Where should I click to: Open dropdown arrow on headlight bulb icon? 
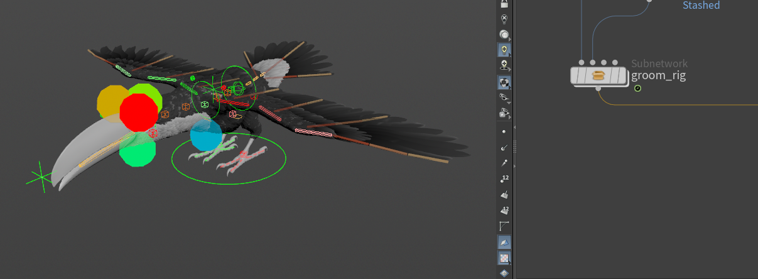click(509, 39)
